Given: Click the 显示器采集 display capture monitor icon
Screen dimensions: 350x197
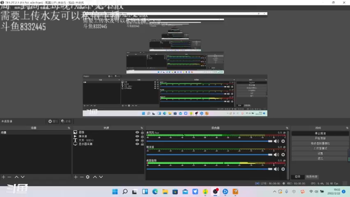Looking at the screenshot, I should (x=75, y=144).
